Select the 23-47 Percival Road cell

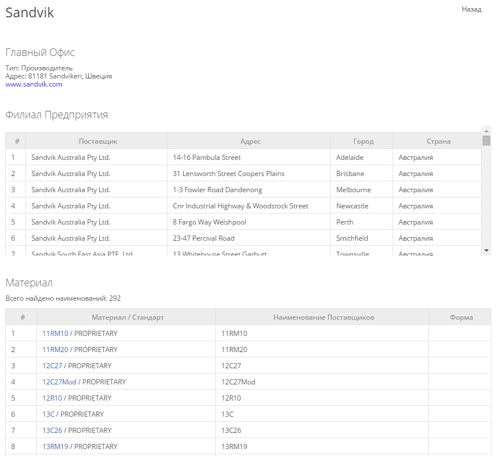click(x=249, y=238)
